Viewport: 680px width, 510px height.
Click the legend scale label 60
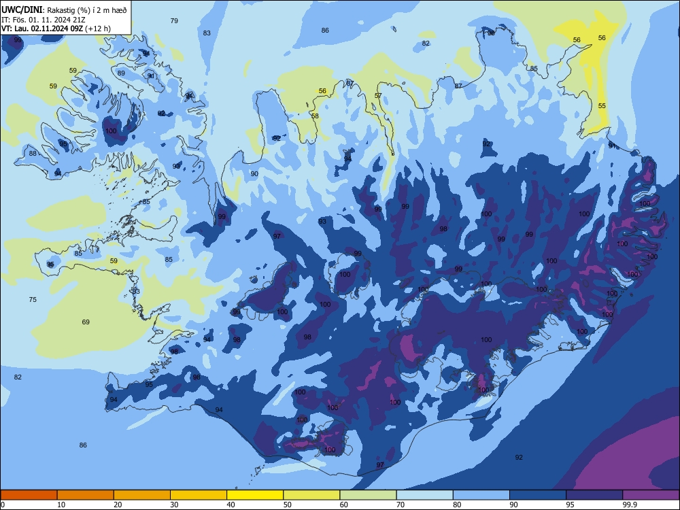[x=344, y=505]
